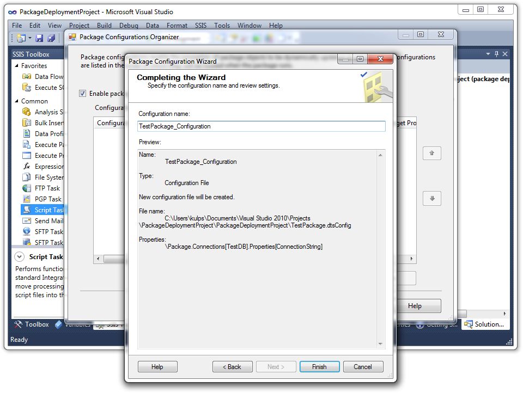This screenshot has width=523, height=393.
Task: Select the Expression task fx icon
Action: pos(26,167)
